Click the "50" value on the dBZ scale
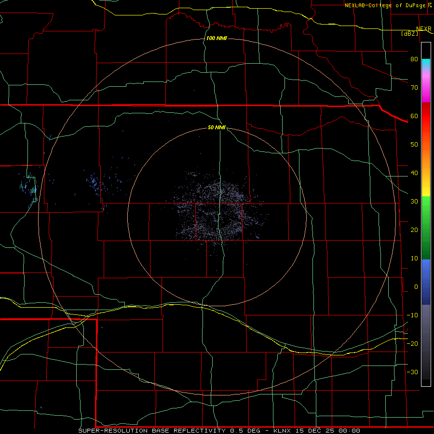Screen dimensions: 434x434 [x=414, y=145]
